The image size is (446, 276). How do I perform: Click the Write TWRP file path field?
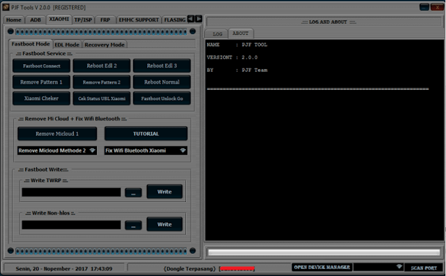click(x=71, y=192)
